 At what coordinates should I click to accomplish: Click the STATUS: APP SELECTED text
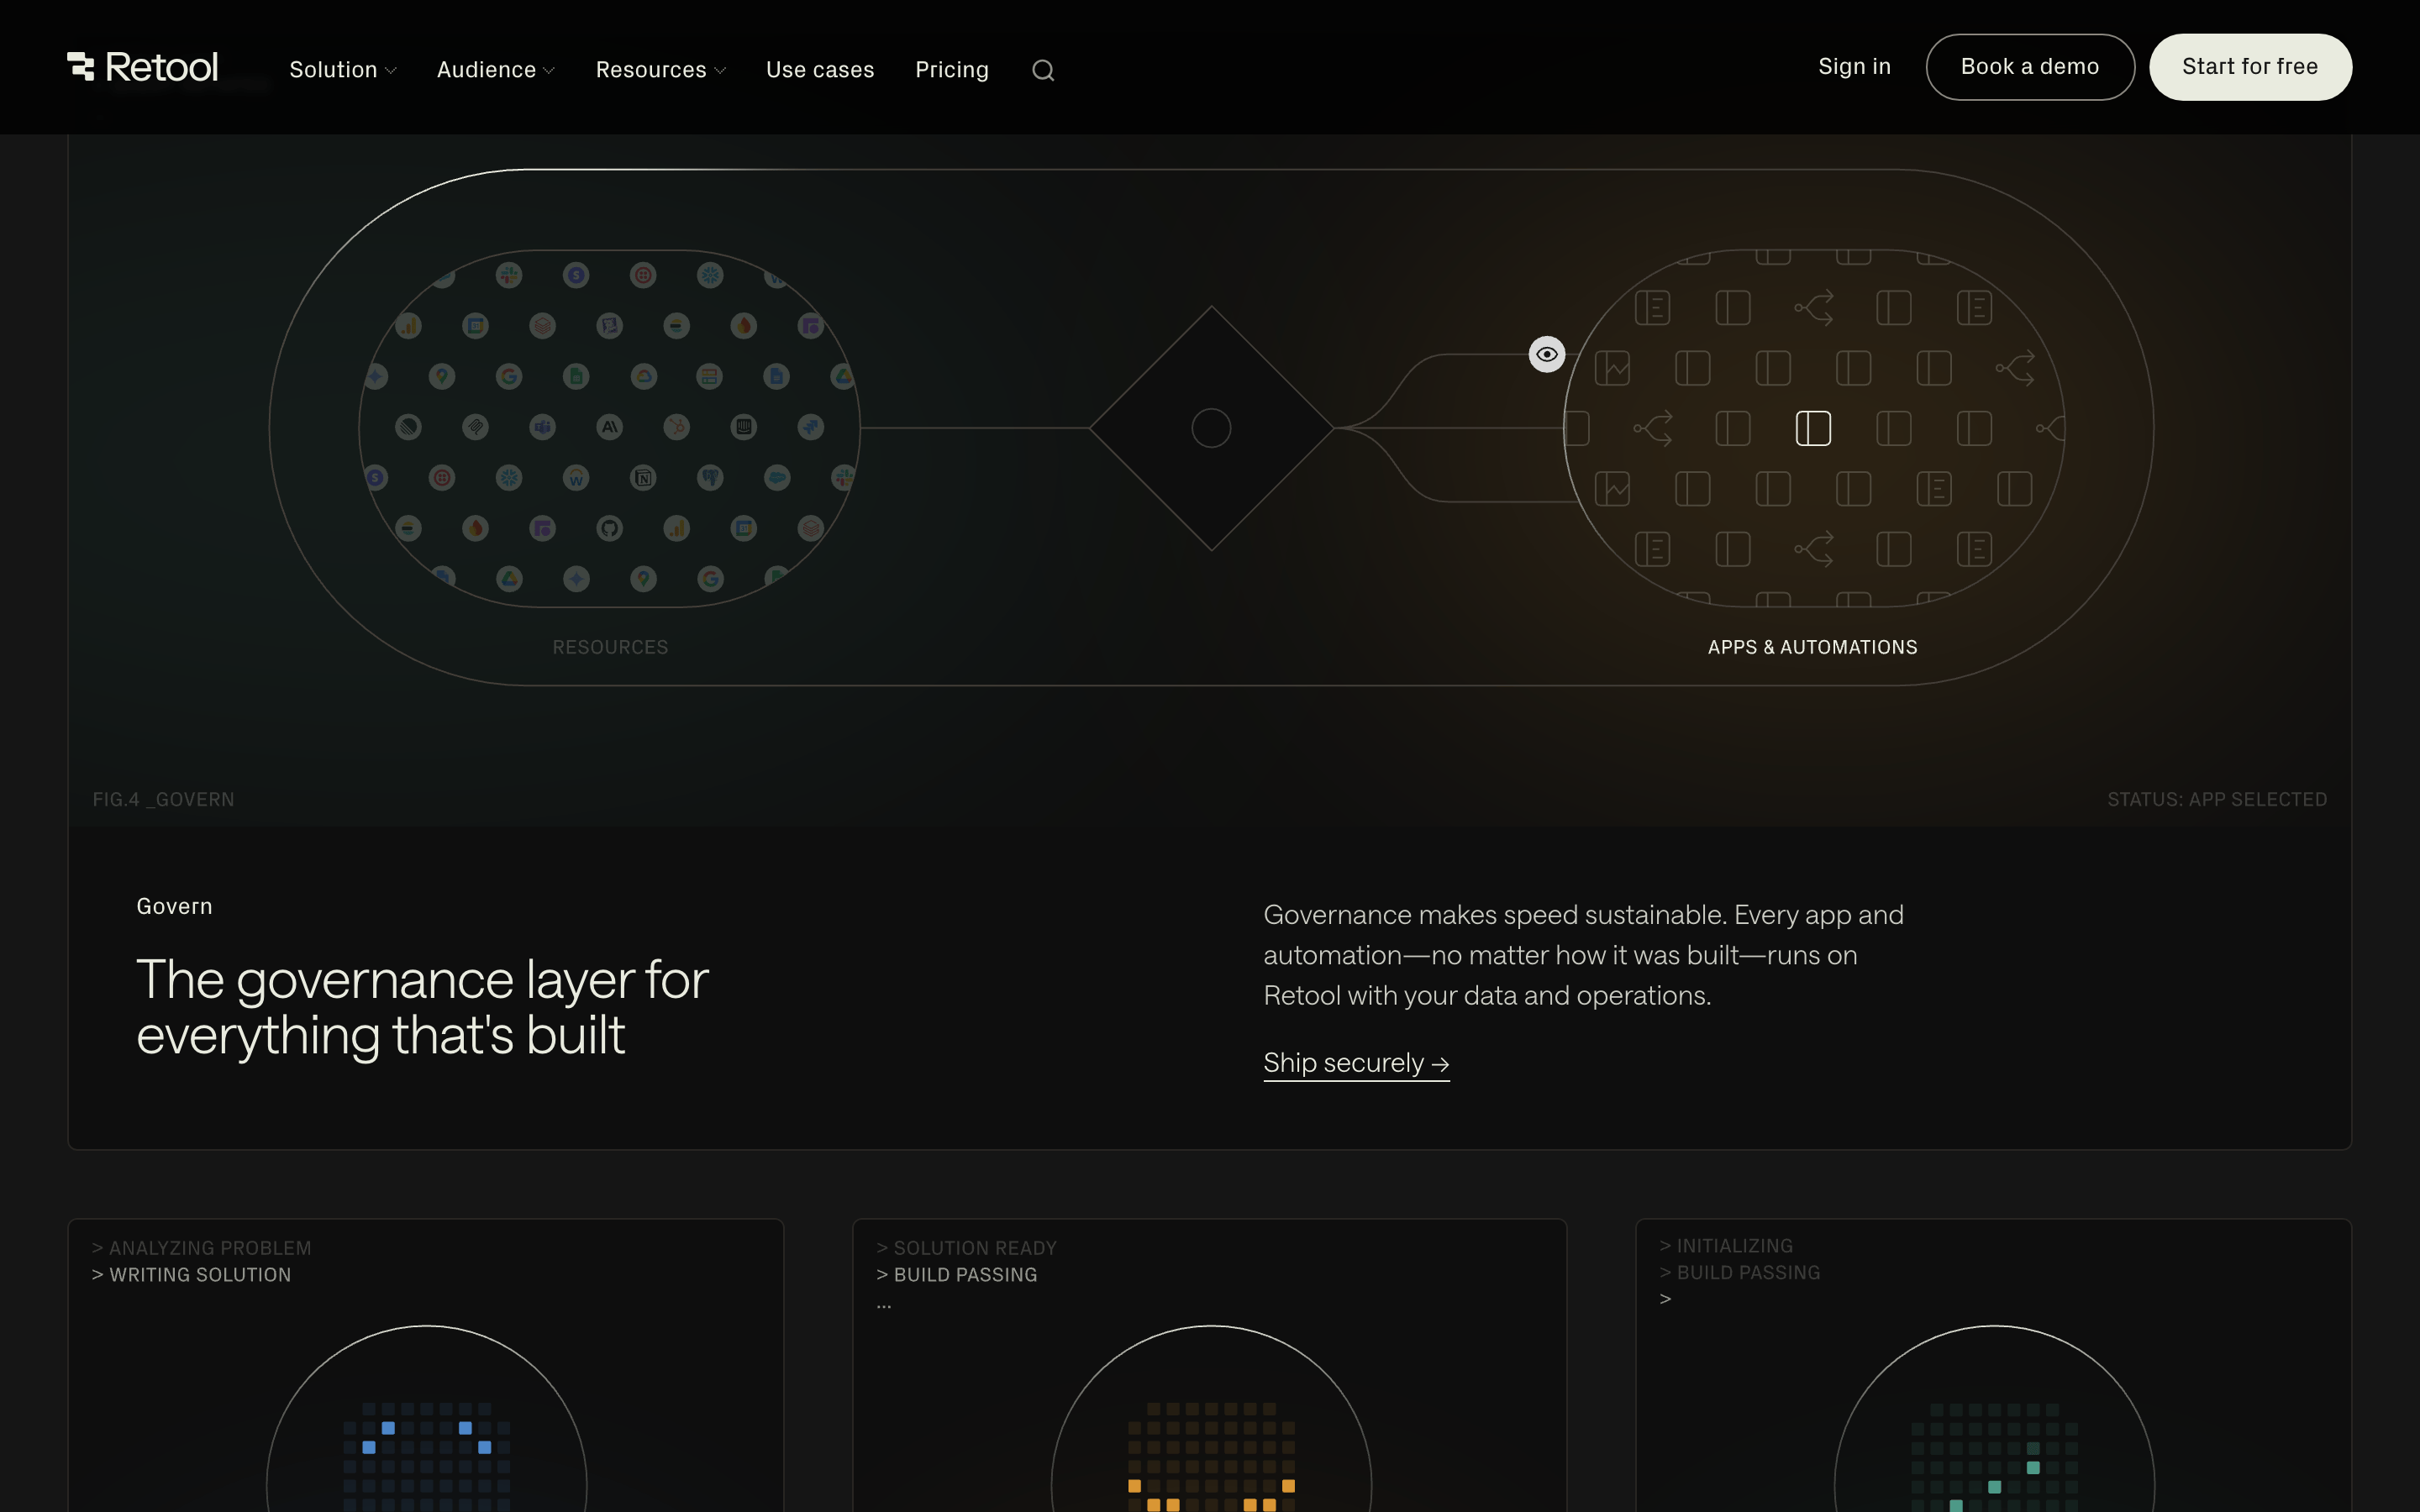tap(2217, 799)
